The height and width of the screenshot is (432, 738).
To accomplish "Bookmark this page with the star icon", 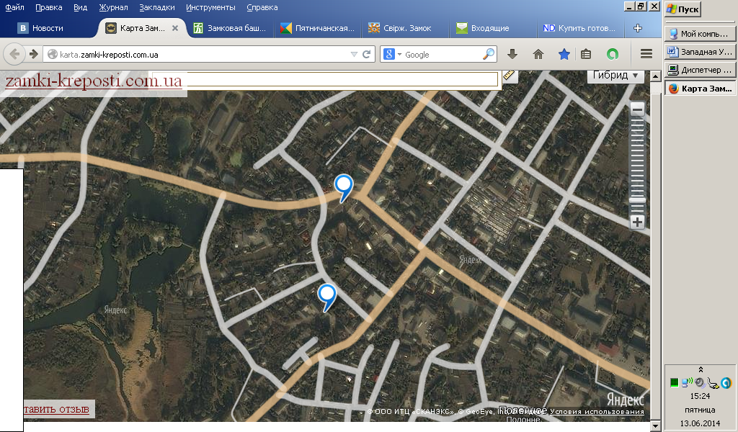I will point(564,55).
